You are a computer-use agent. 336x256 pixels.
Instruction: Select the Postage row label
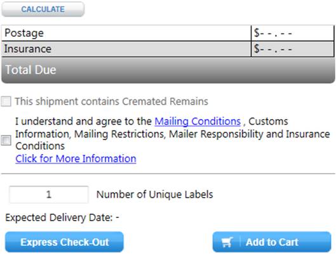click(24, 33)
